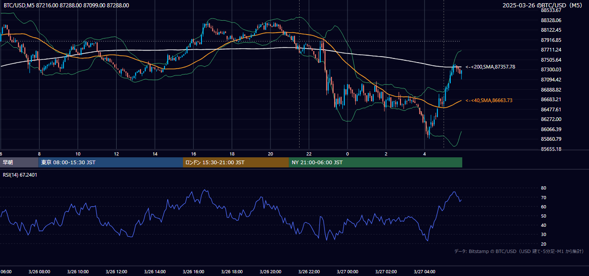Click RSI axis level 30
The image size is (589, 276).
543,235
